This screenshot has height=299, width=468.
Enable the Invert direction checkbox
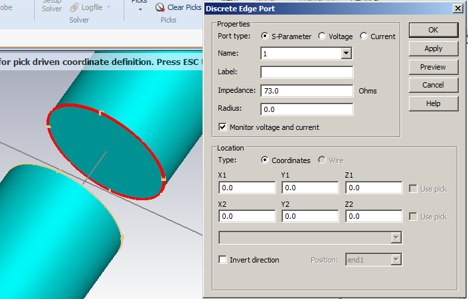point(223,260)
